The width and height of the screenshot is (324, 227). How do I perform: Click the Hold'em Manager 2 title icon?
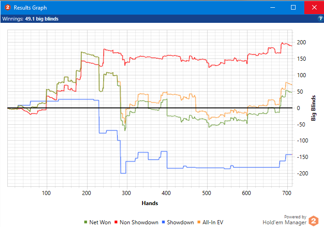7,7
